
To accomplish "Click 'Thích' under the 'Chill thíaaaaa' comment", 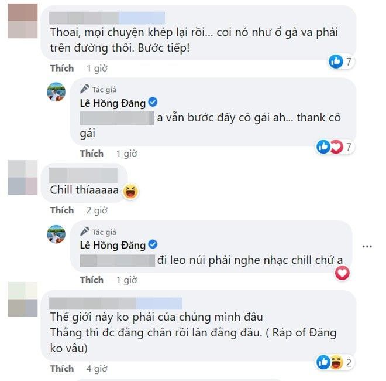I will click(62, 210).
